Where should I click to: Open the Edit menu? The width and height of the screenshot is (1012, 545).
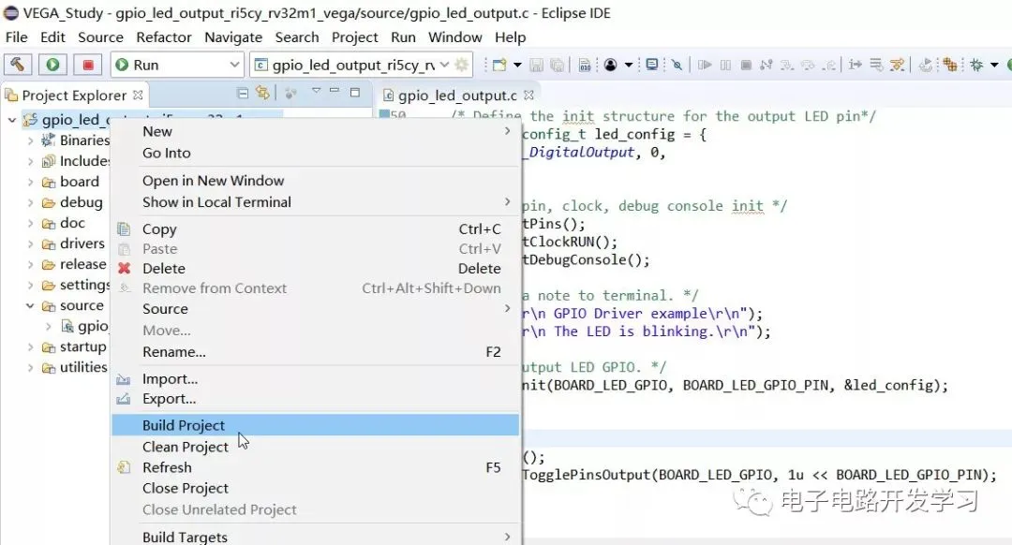52,37
